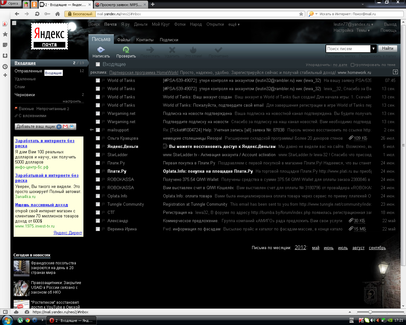Click the browser Home icon

point(57,14)
